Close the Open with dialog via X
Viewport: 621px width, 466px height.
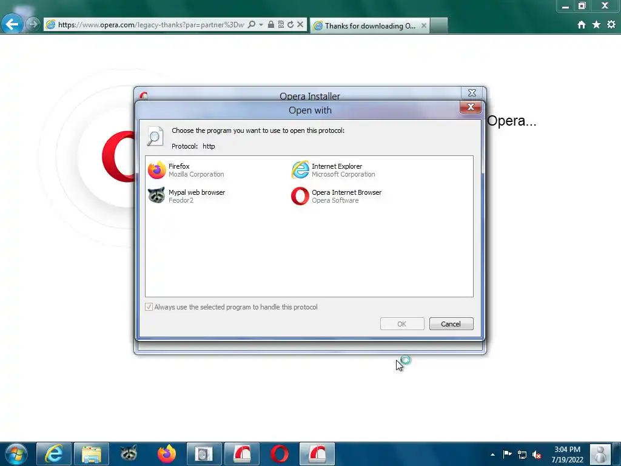(x=471, y=107)
